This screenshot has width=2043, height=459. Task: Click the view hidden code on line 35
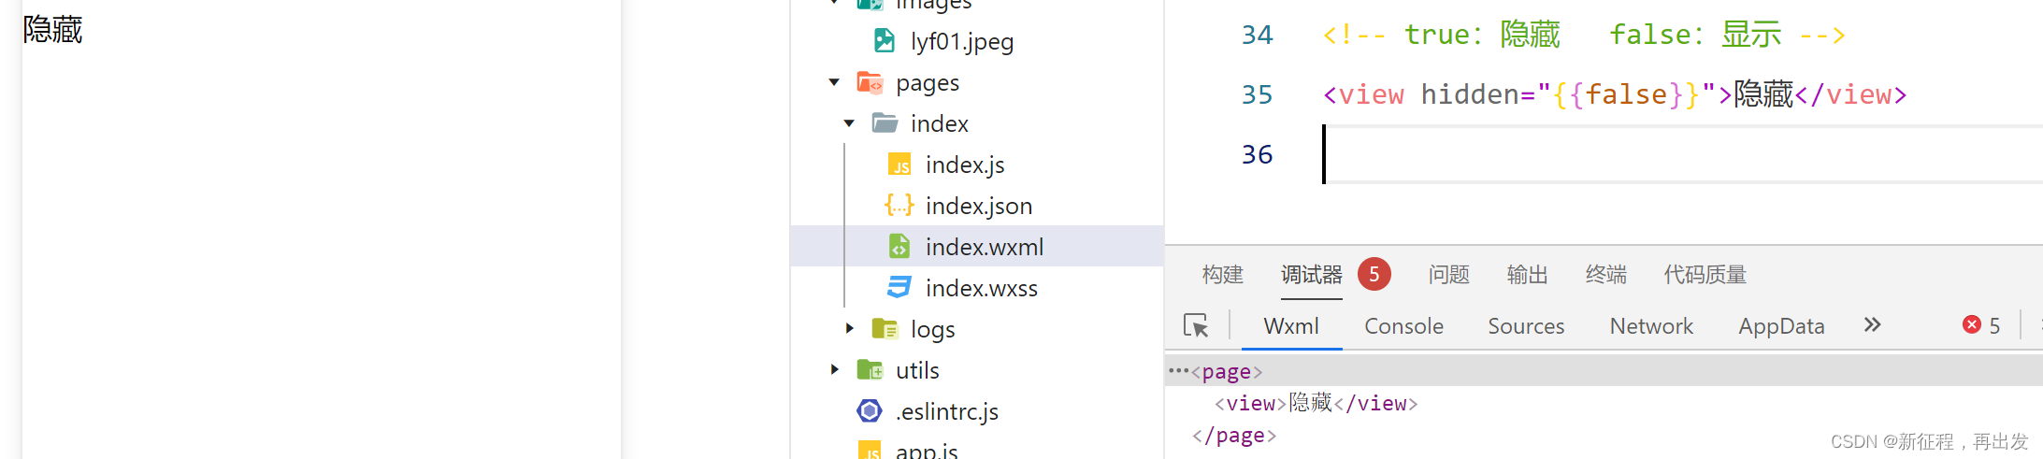coord(1615,94)
